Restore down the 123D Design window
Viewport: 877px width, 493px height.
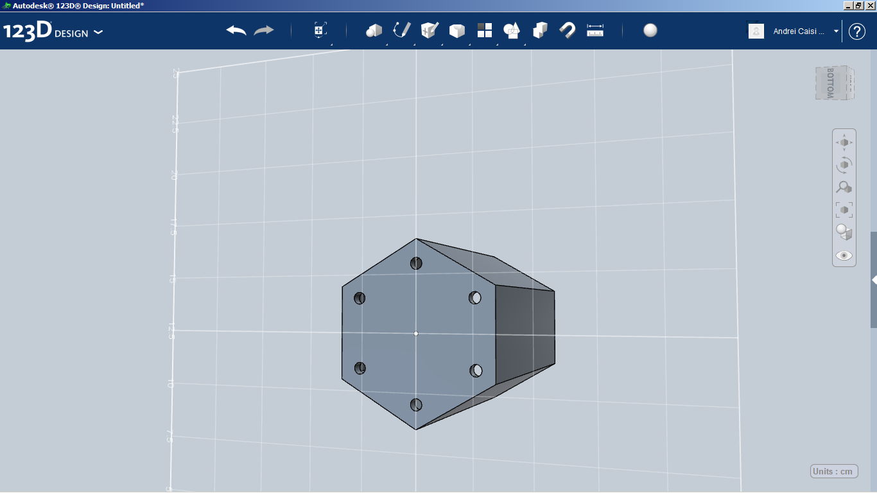[859, 5]
